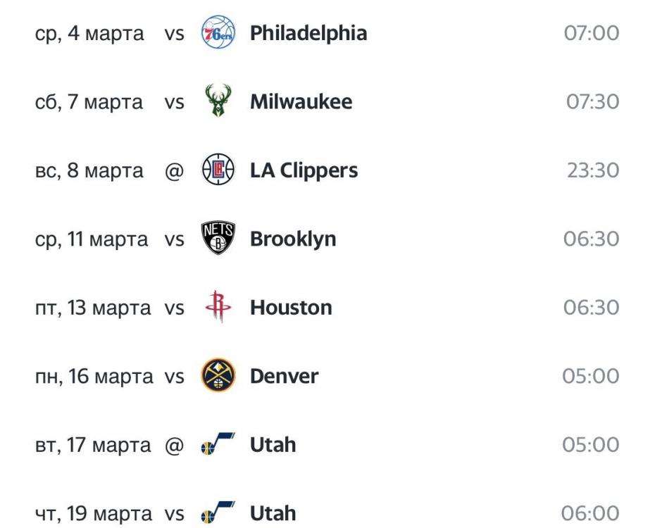Click the Houston Rockets logo
Viewport: 655px width, 528px height.
click(218, 308)
